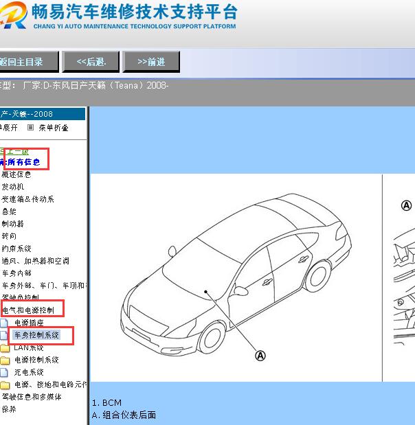Click the Teana car location diagram
This screenshot has width=415, height=425.
(x=236, y=274)
